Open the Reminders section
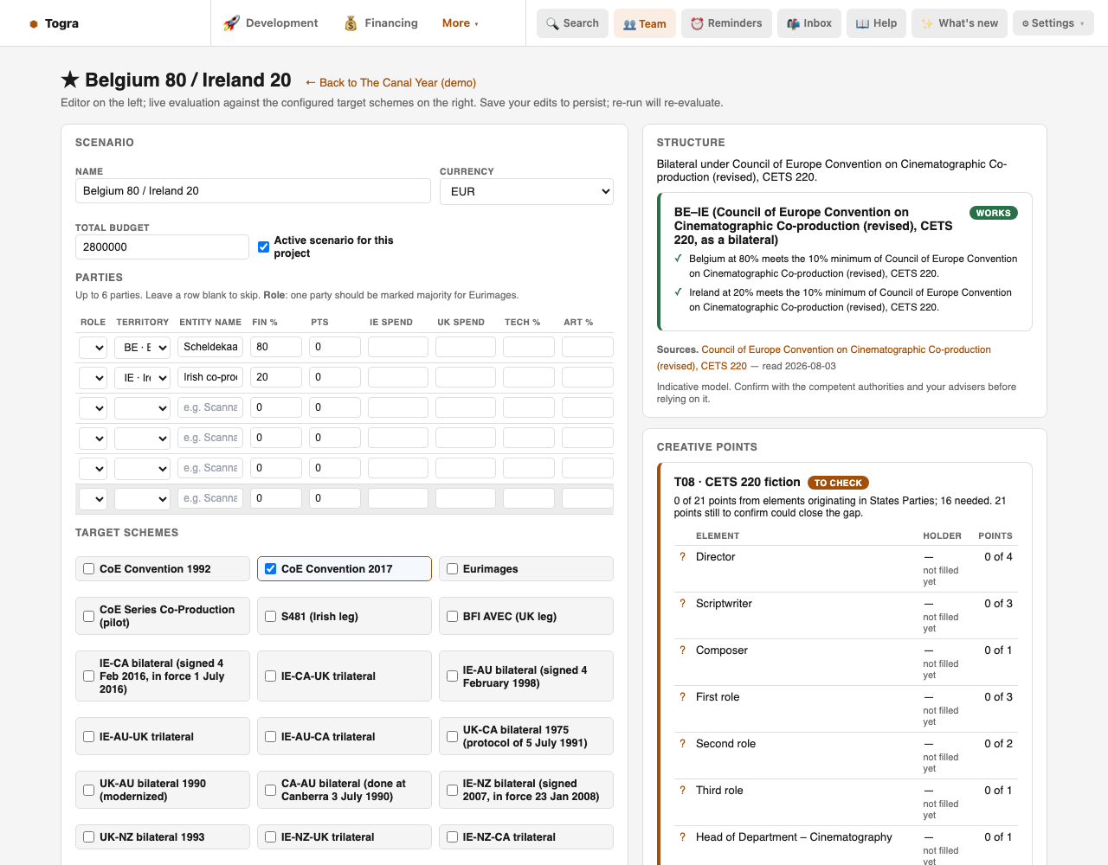The height and width of the screenshot is (865, 1108). point(726,23)
